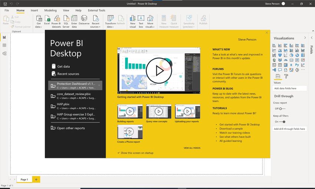Open the File menu

point(7,10)
